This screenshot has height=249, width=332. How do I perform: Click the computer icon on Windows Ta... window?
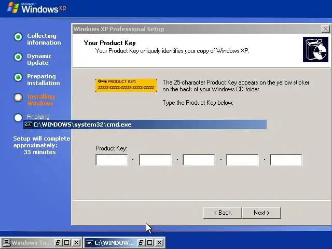click(6, 243)
